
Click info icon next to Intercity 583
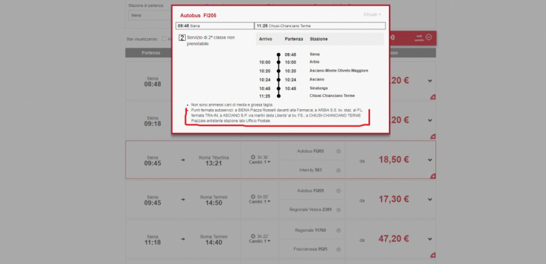click(x=339, y=171)
